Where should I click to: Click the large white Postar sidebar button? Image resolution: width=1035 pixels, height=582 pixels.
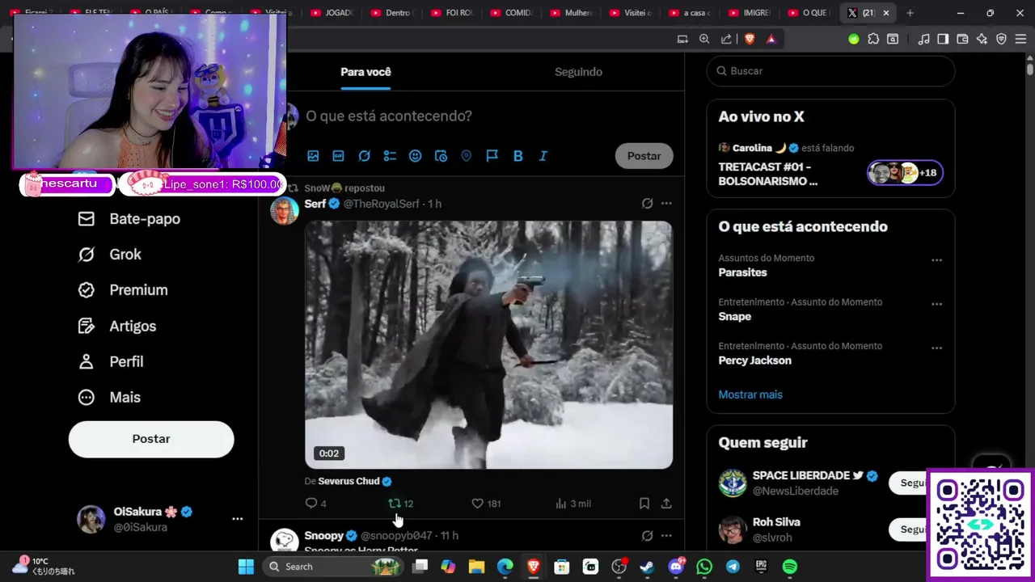151,439
